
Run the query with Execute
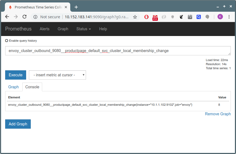(16, 75)
